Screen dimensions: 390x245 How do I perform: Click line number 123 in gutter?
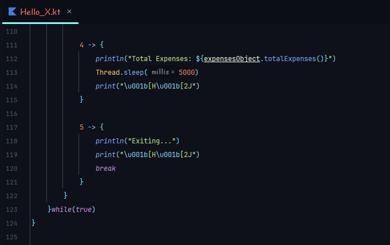pos(11,210)
